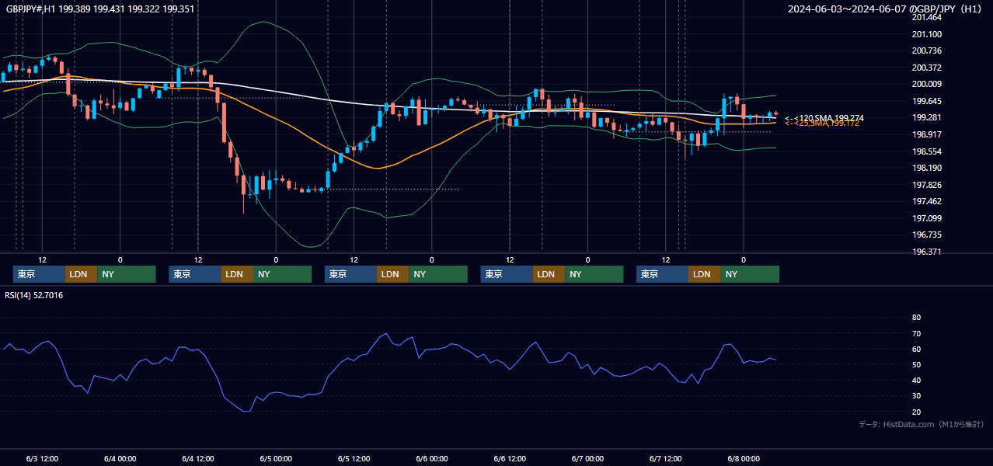This screenshot has height=466, width=993.
Task: Click RSI scale level 20
Action: [x=916, y=412]
